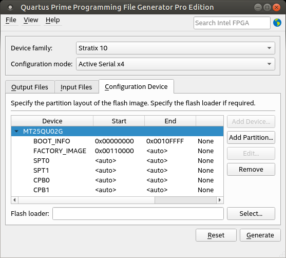Screen dimensions: 286x258
Task: Select the BOOT_INFO partition row
Action: coord(117,141)
